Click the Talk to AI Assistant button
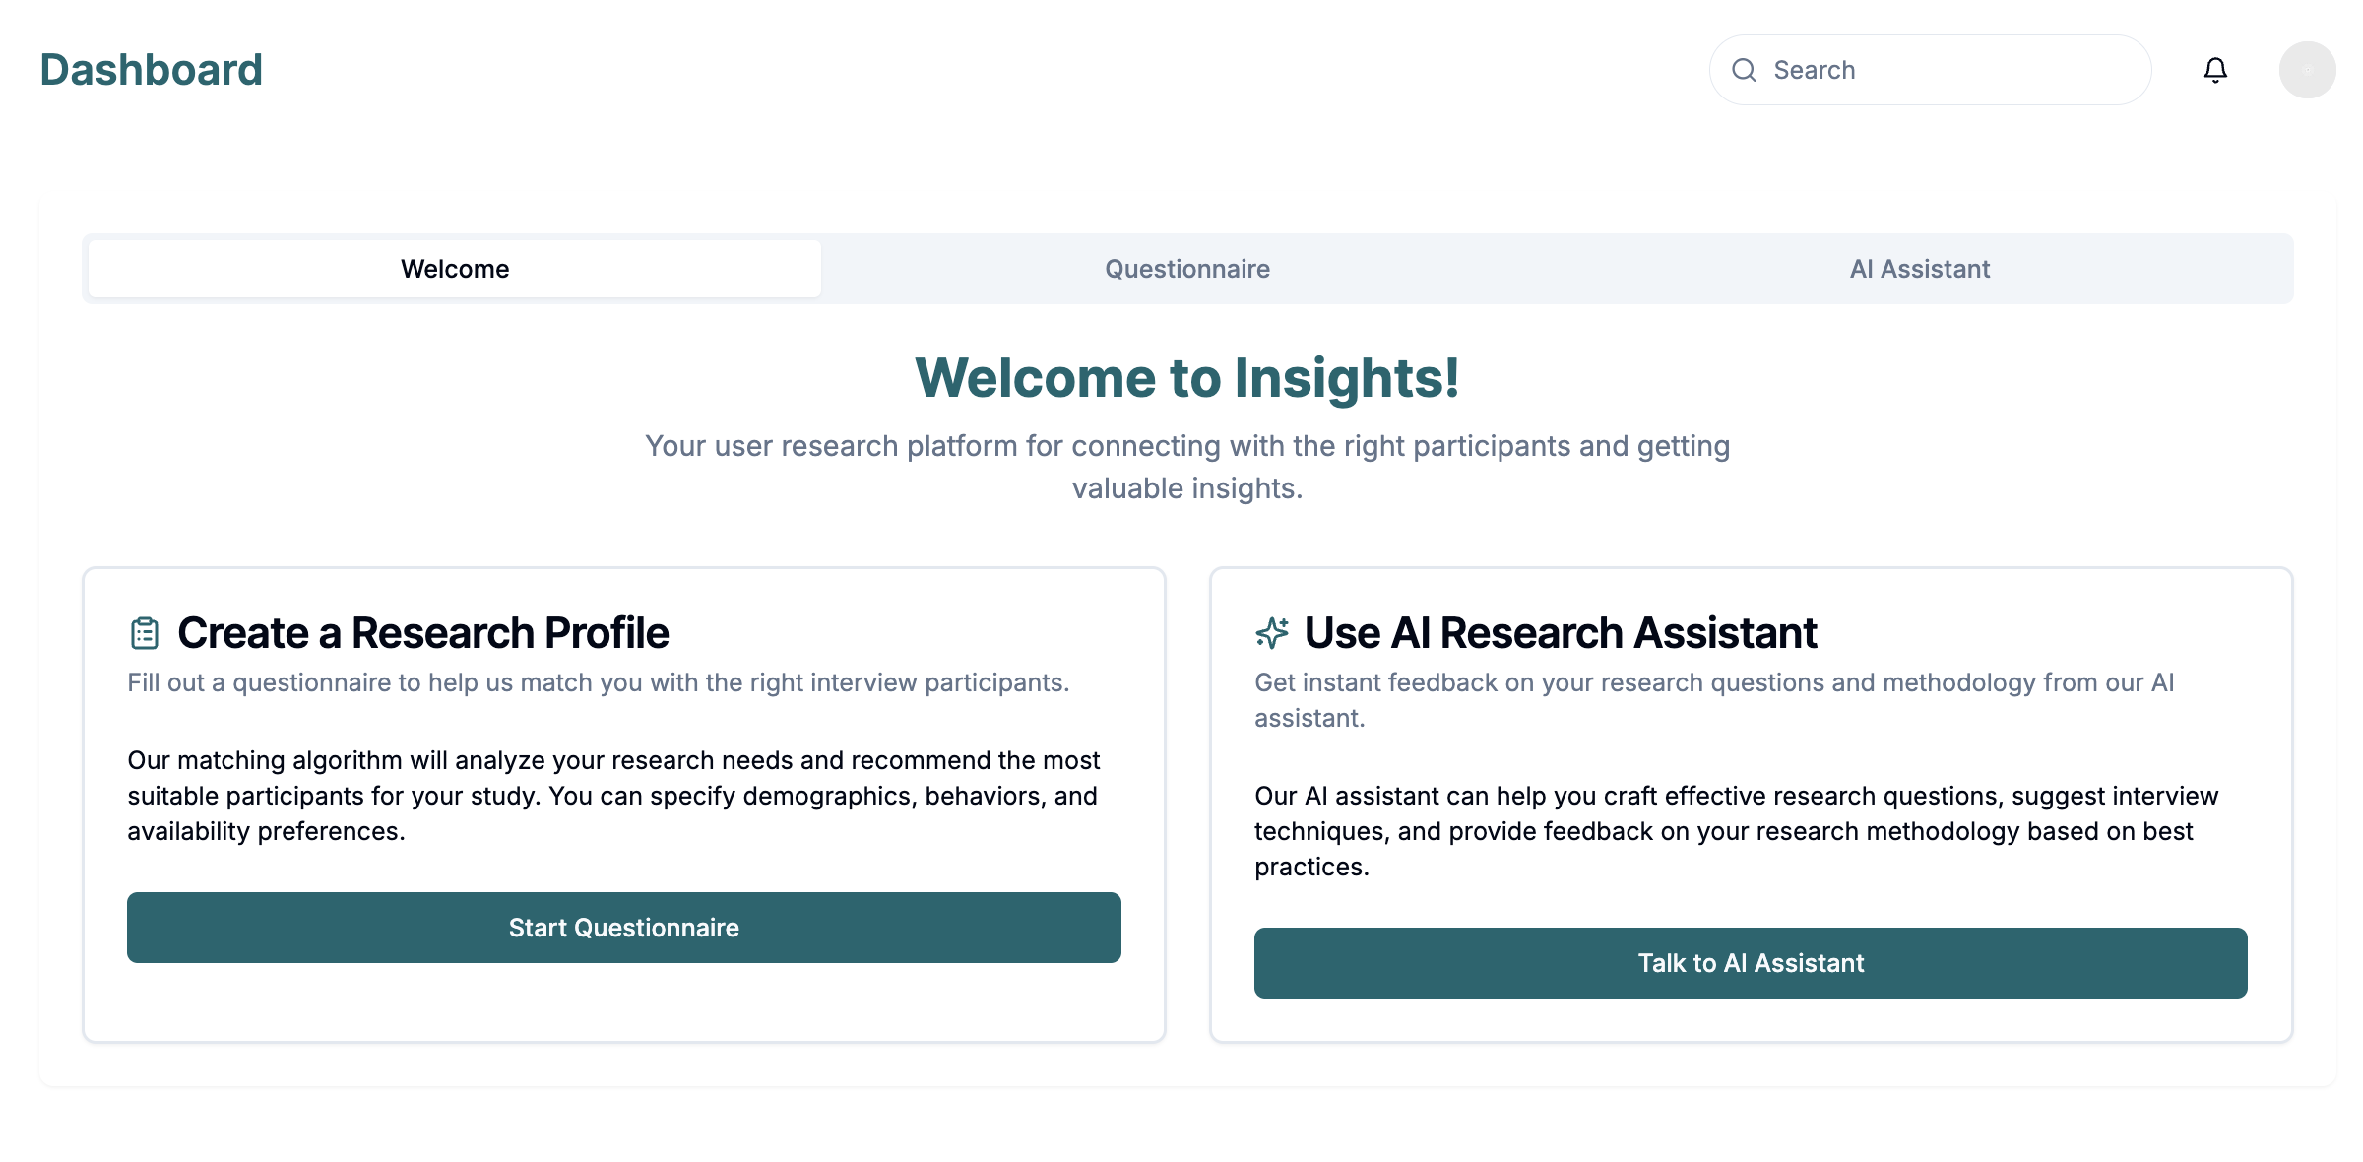This screenshot has width=2363, height=1162. (1751, 963)
